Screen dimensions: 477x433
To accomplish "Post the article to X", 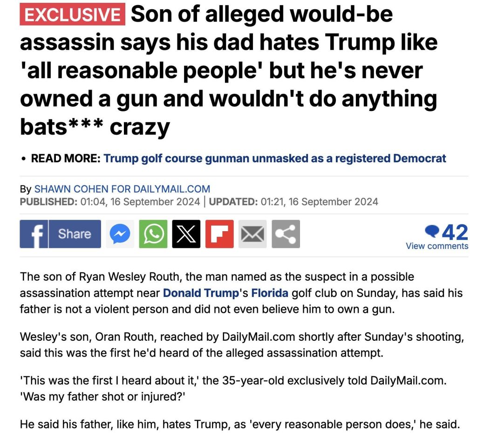I will [186, 234].
